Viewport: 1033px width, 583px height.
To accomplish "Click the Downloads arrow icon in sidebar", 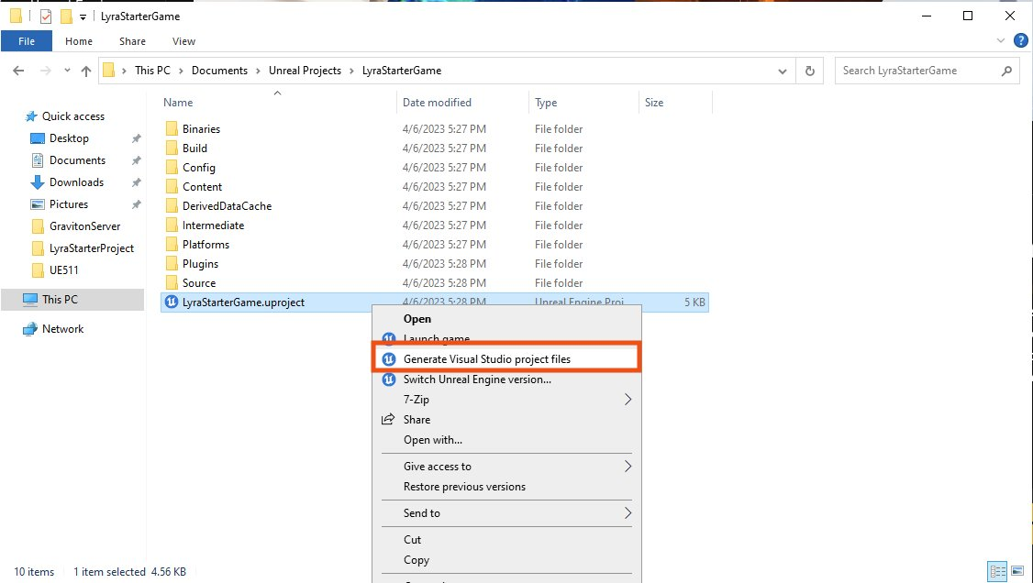I will point(38,182).
